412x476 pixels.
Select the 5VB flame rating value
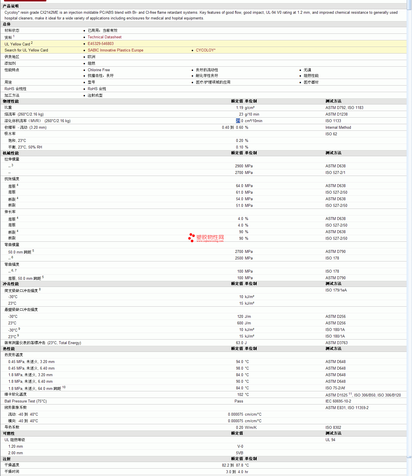pos(239,453)
